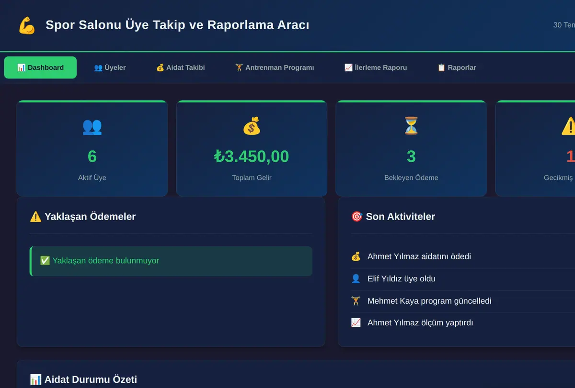Click the Yaklaşan ödeme bulunmuyor message

(171, 261)
